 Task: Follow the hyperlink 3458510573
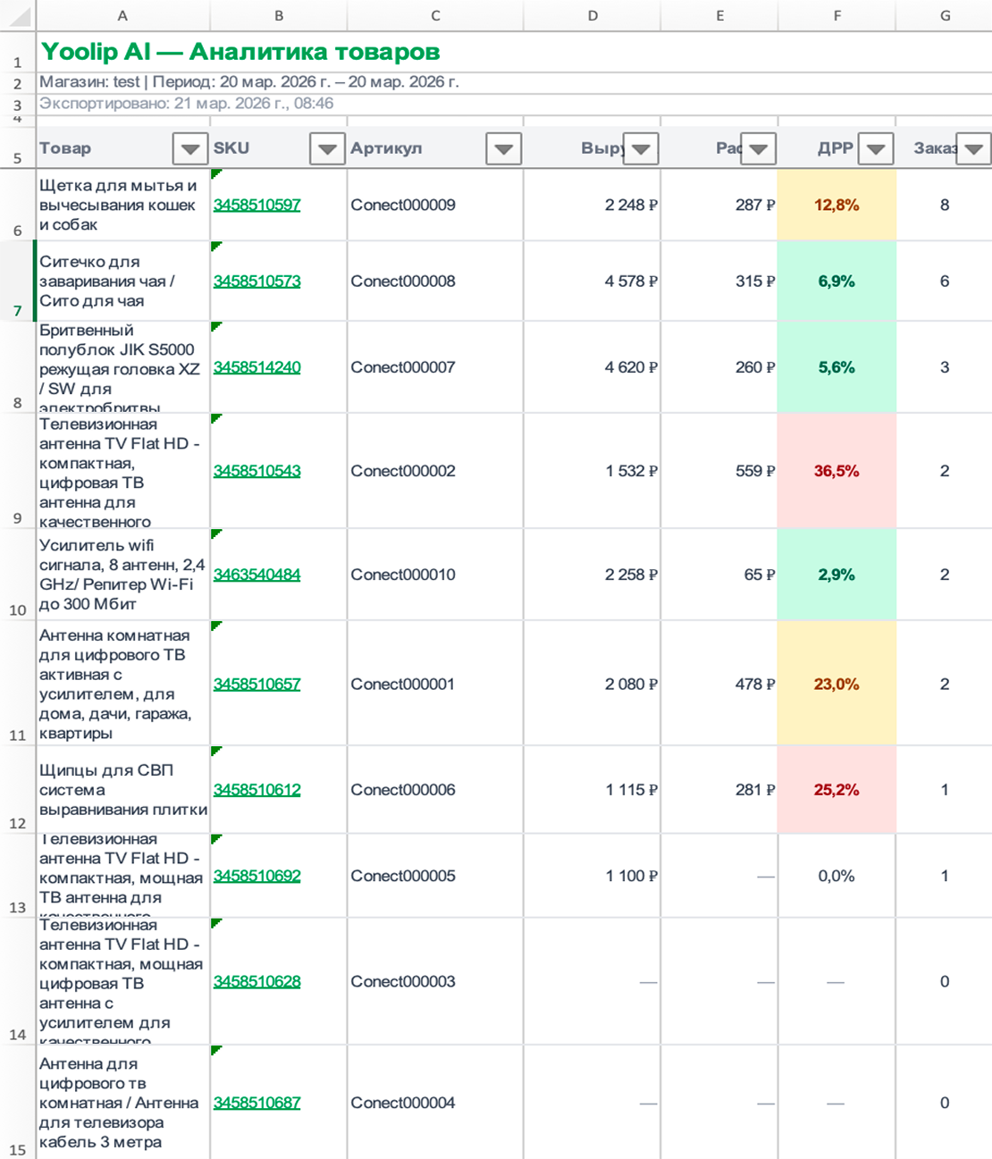coord(256,281)
